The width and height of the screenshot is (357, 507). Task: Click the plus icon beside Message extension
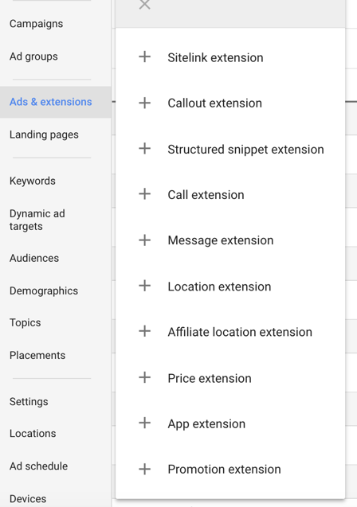tap(145, 240)
